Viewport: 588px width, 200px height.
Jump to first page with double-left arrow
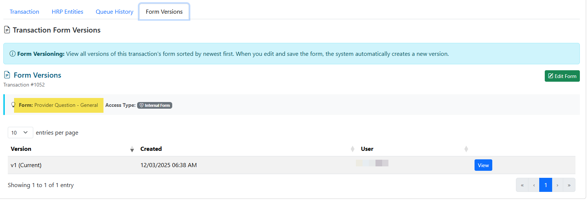click(x=522, y=185)
